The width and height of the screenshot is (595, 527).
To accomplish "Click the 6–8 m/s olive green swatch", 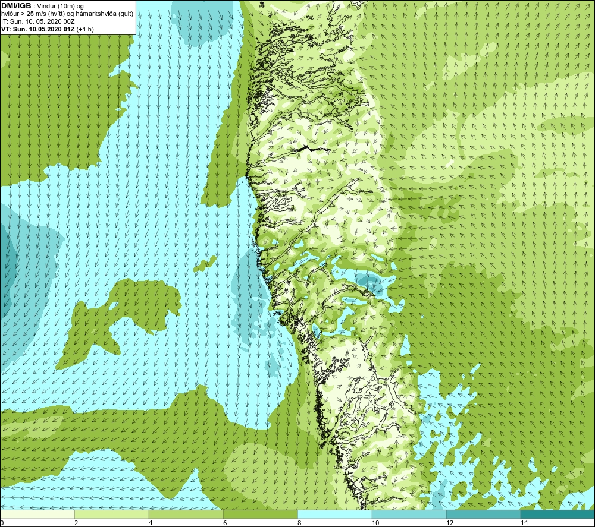I will (x=261, y=514).
